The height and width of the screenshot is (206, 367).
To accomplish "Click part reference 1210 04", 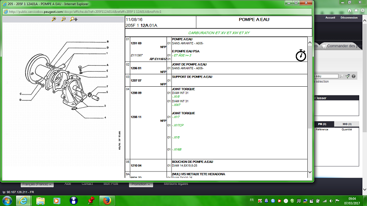I will pyautogui.click(x=136, y=166).
